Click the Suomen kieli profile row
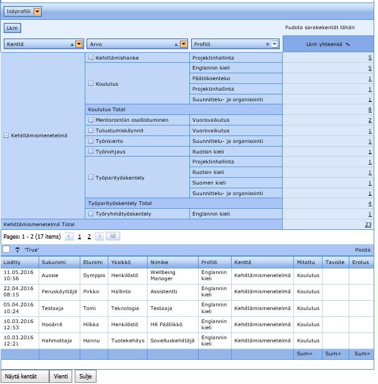 click(236, 183)
